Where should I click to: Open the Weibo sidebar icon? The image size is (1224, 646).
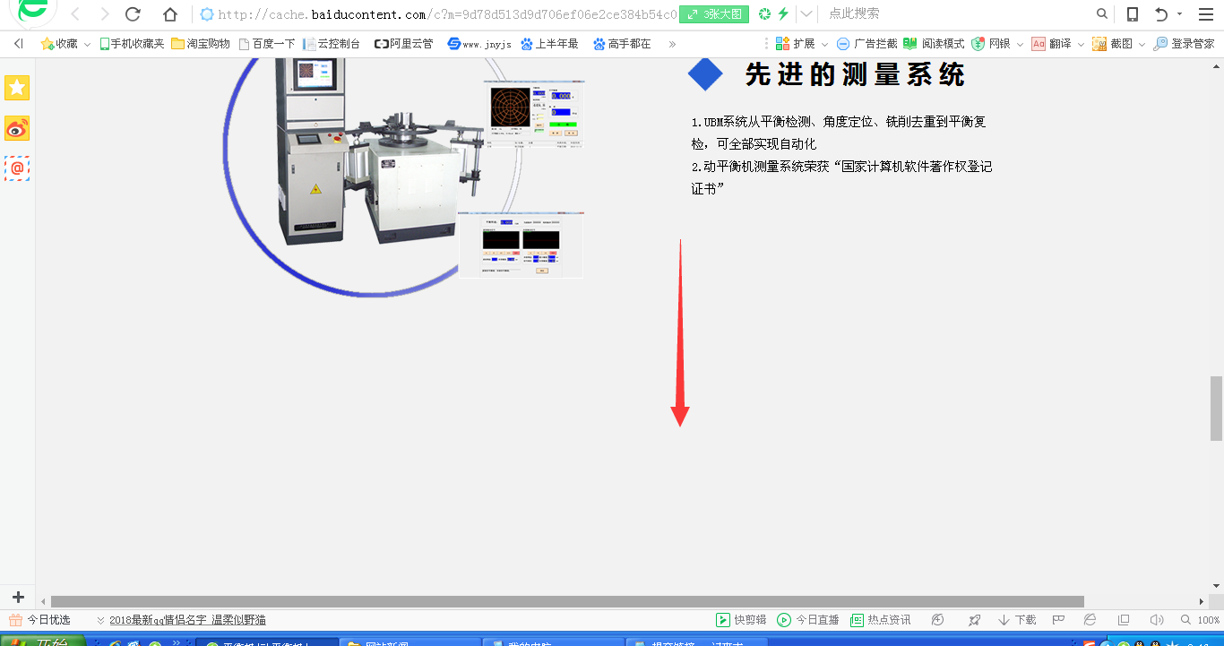17,128
